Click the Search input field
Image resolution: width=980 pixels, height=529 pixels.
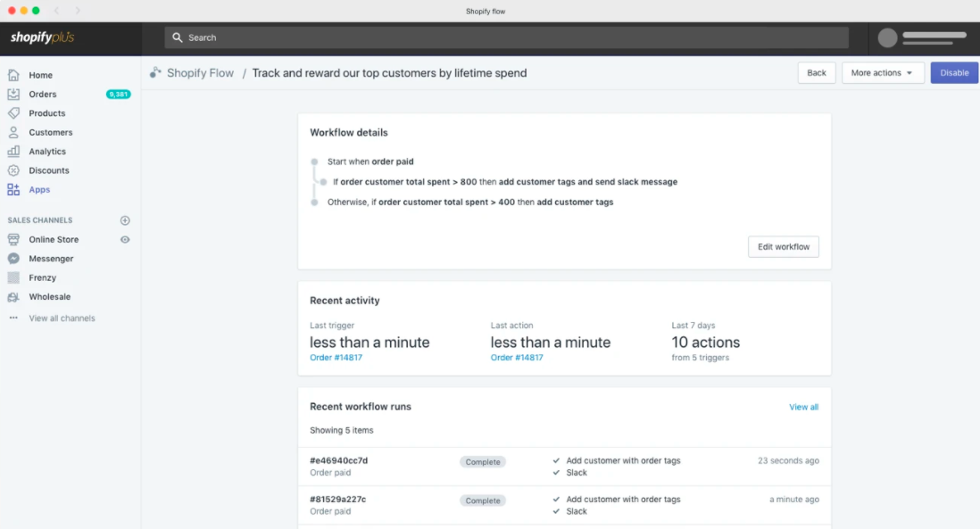[506, 37]
